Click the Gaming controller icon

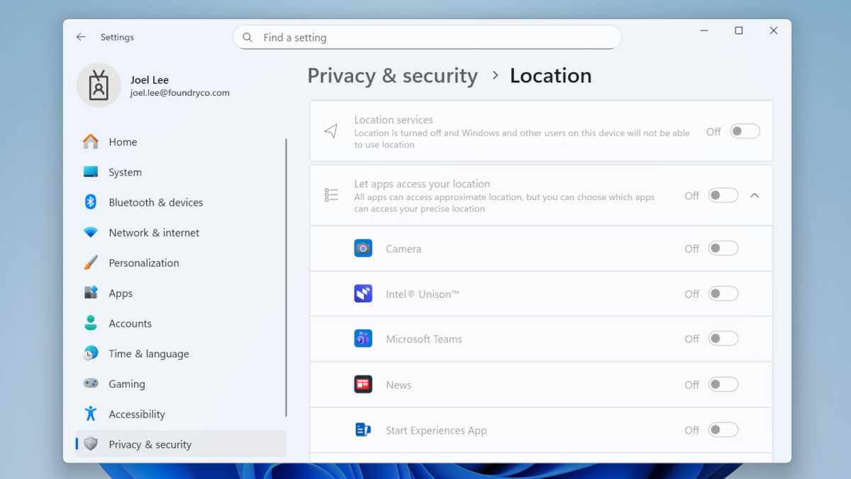click(91, 383)
